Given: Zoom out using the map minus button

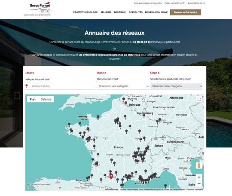Looking at the screenshot, I should pyautogui.click(x=199, y=184).
